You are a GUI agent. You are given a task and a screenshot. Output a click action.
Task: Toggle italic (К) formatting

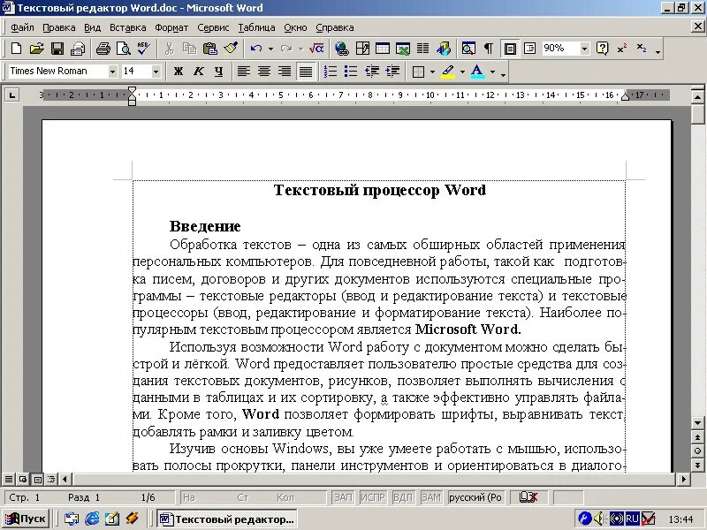click(x=198, y=72)
